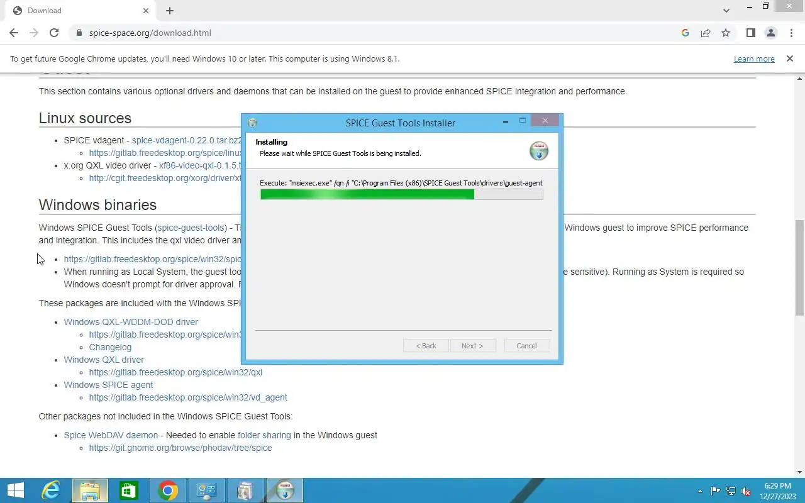This screenshot has height=503, width=805.
Task: Click the address bar URL
Action: [x=150, y=33]
